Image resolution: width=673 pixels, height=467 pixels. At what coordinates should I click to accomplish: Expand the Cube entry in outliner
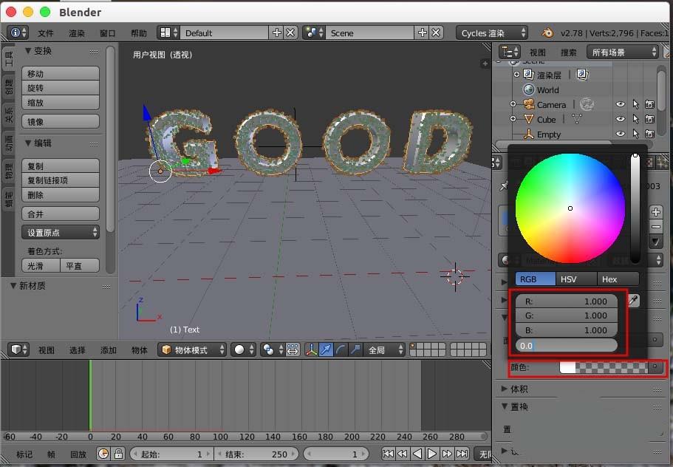pyautogui.click(x=513, y=119)
